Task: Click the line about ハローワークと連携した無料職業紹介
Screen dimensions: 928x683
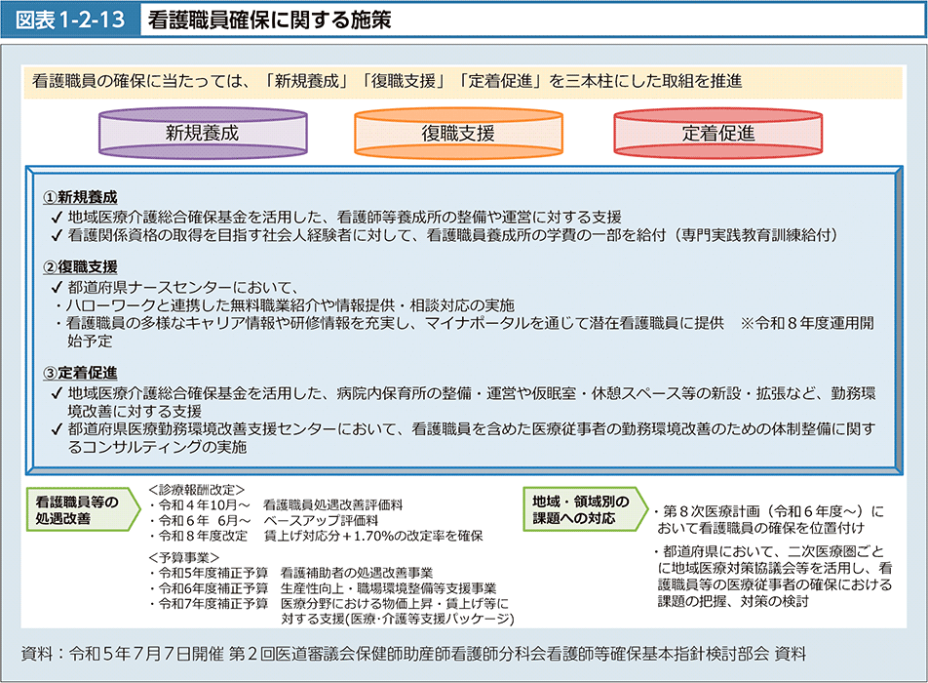Action: click(x=286, y=305)
